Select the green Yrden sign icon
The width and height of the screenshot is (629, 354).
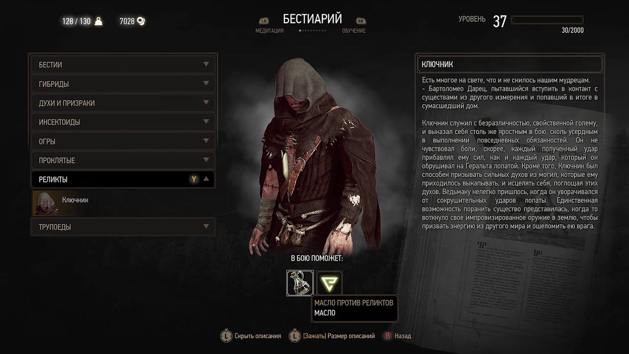tap(330, 283)
